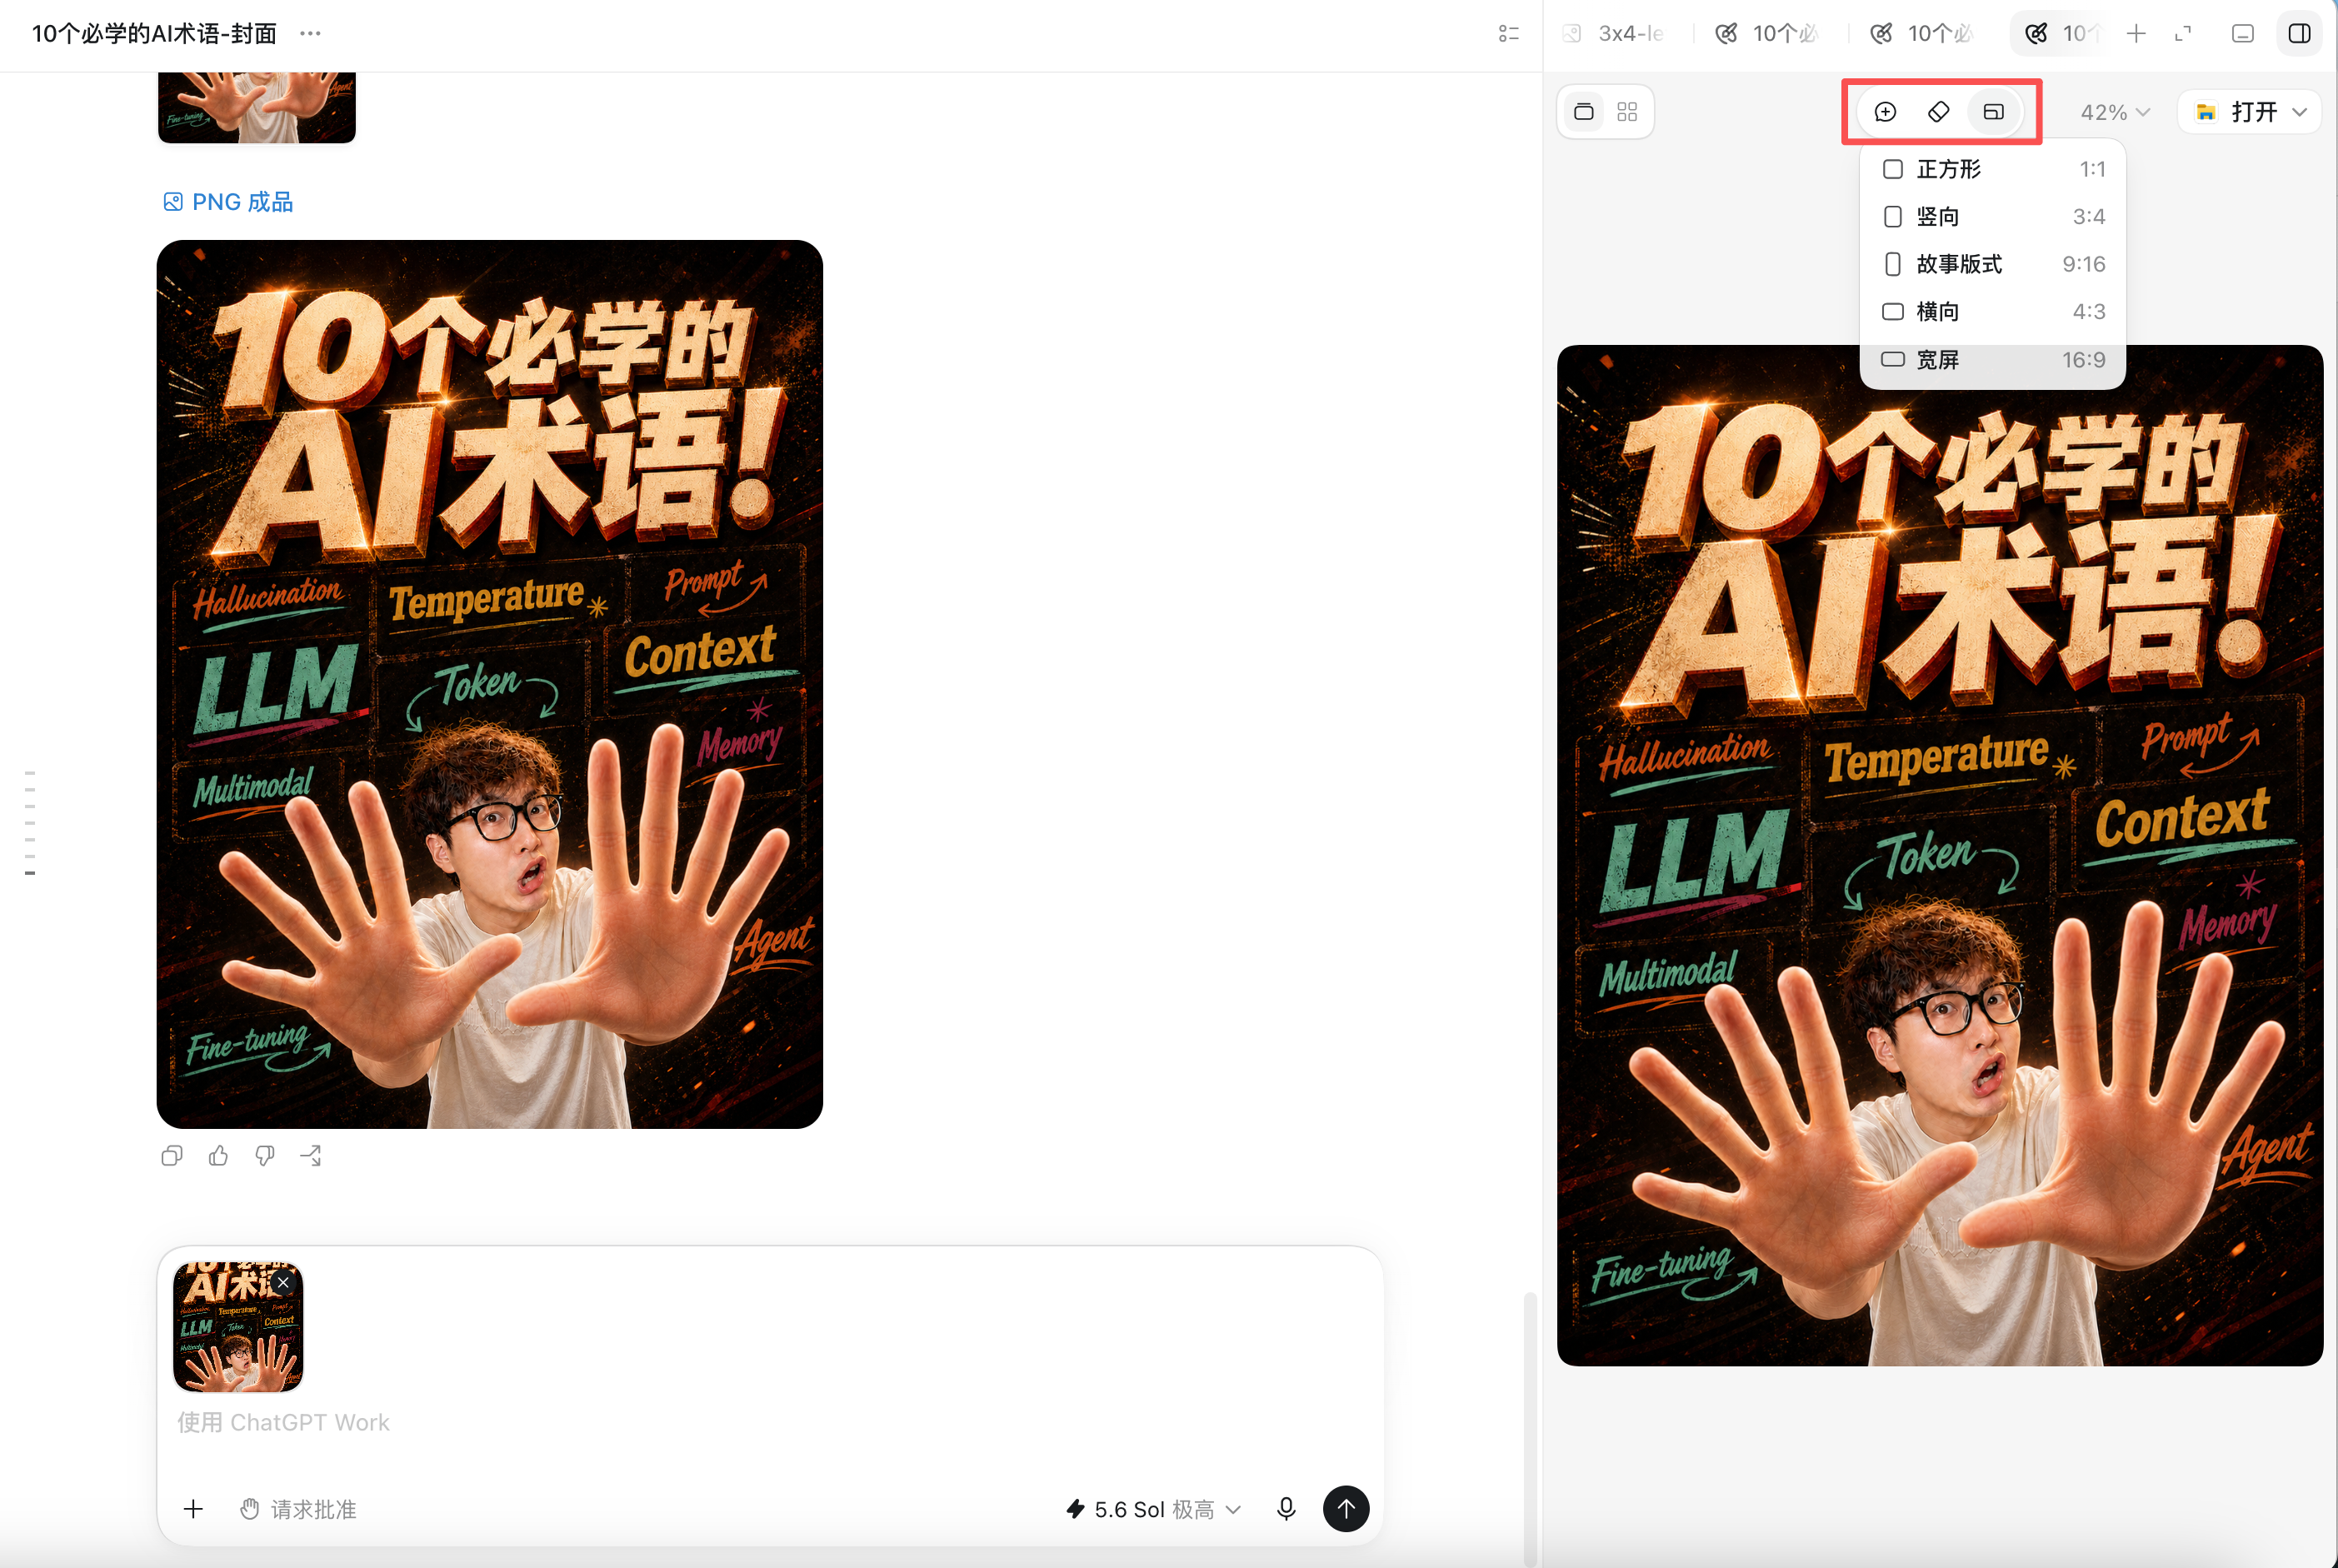This screenshot has width=2338, height=1568.
Task: Open the 42% zoom dropdown
Action: coord(2114,112)
